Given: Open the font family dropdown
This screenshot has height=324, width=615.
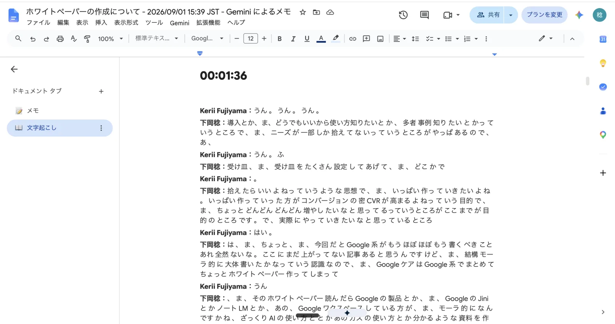Looking at the screenshot, I should (208, 38).
